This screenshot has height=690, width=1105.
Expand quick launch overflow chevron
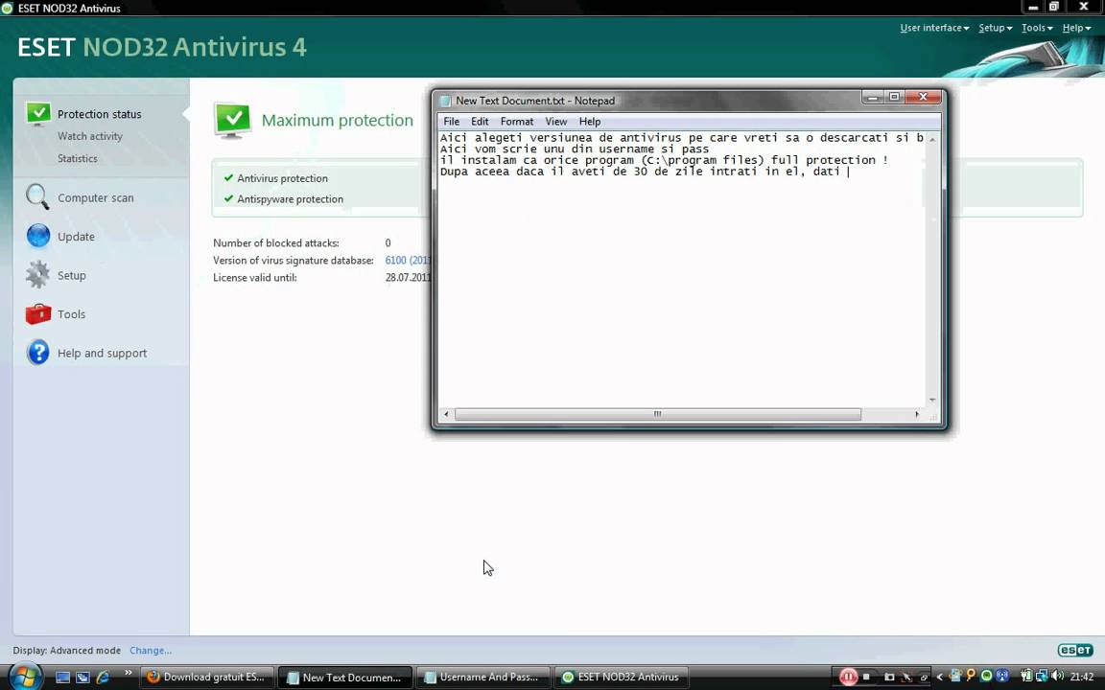[x=129, y=673]
